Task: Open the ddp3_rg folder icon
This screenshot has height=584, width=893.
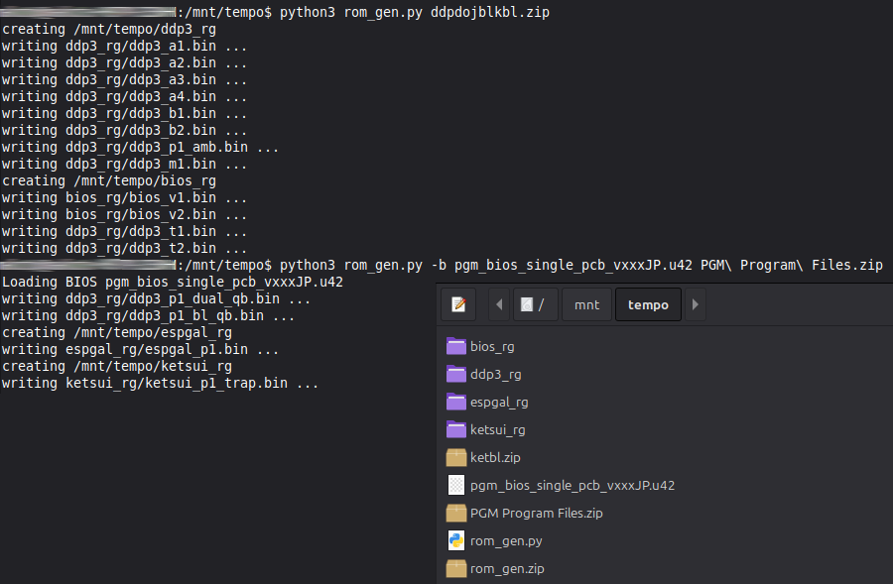Action: coord(455,374)
